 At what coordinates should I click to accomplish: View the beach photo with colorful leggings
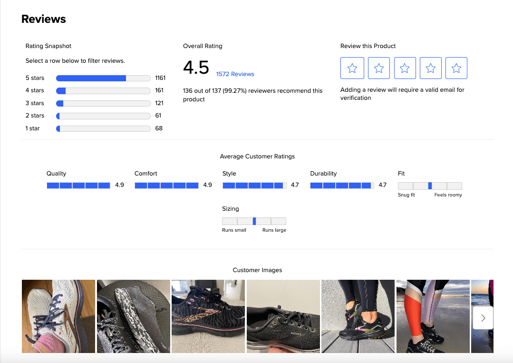click(433, 316)
